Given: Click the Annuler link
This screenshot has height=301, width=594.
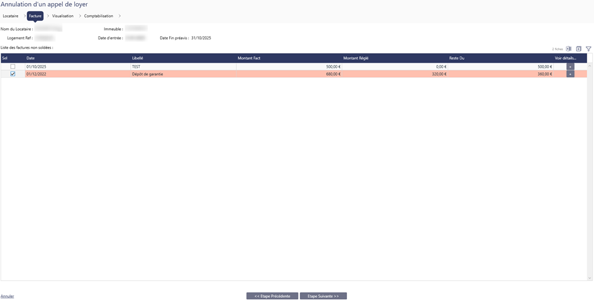Looking at the screenshot, I should pyautogui.click(x=8, y=296).
